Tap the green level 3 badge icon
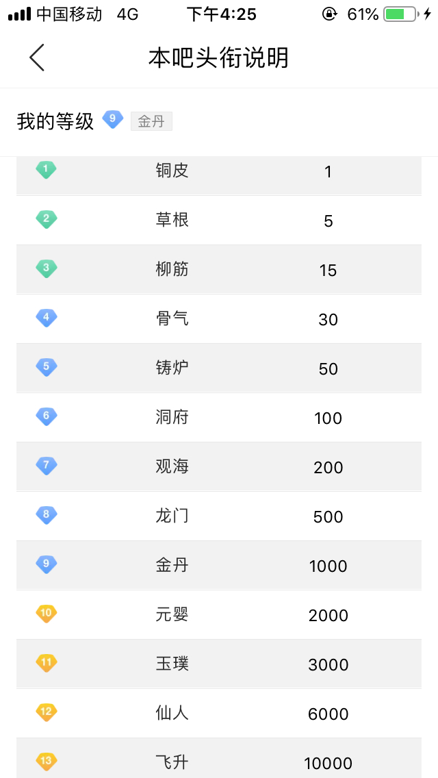This screenshot has height=778, width=438. coord(47,268)
